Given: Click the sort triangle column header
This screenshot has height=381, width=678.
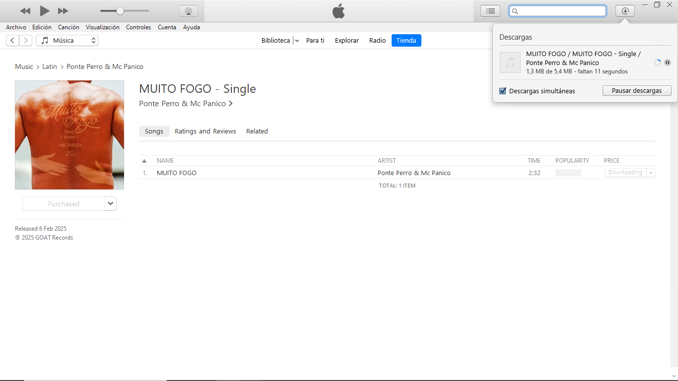Looking at the screenshot, I should (144, 161).
